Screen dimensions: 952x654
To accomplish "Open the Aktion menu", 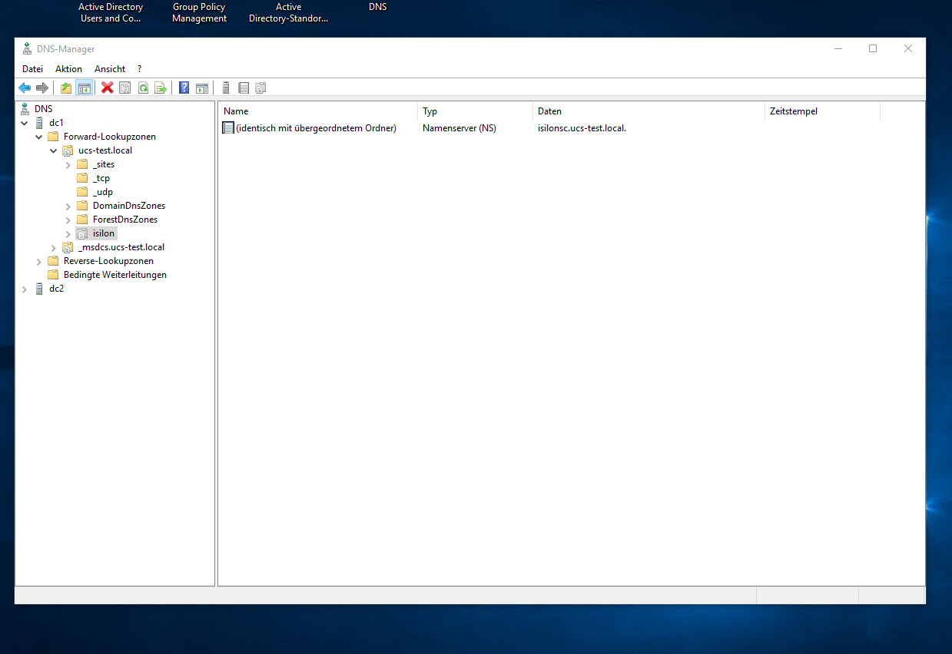I will pyautogui.click(x=68, y=69).
